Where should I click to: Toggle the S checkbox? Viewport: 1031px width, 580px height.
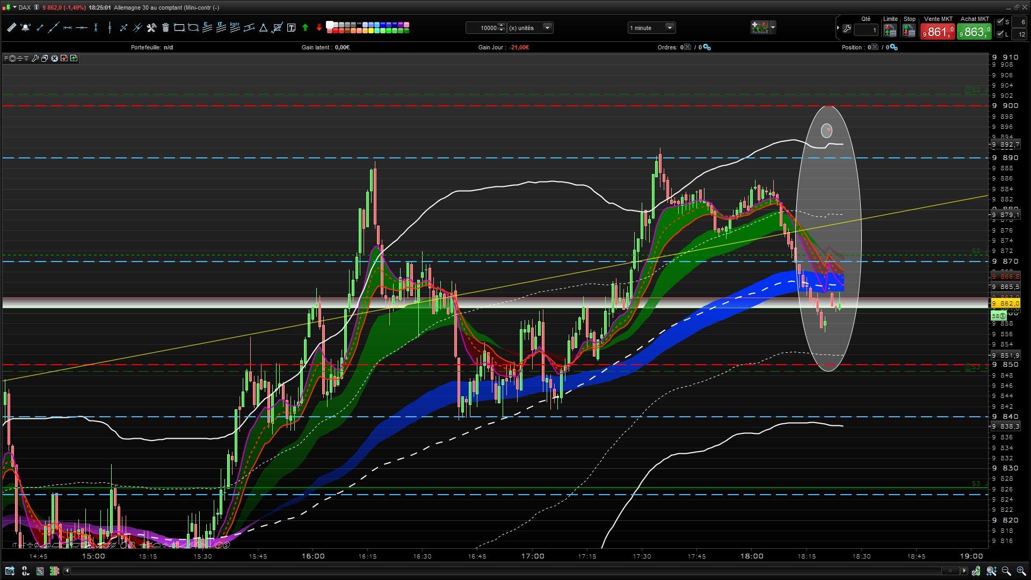1000,22
